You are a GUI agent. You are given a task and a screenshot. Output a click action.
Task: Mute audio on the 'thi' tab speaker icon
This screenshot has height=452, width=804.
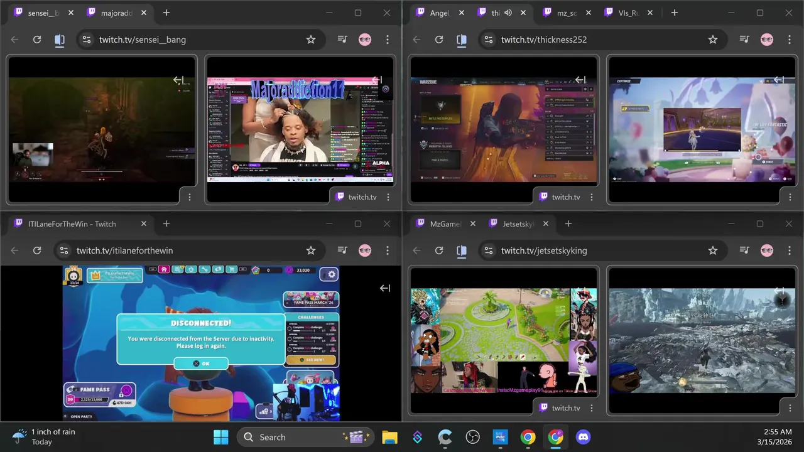click(508, 13)
